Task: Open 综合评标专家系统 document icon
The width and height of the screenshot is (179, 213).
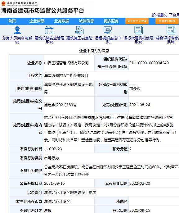Action: [x=171, y=30]
